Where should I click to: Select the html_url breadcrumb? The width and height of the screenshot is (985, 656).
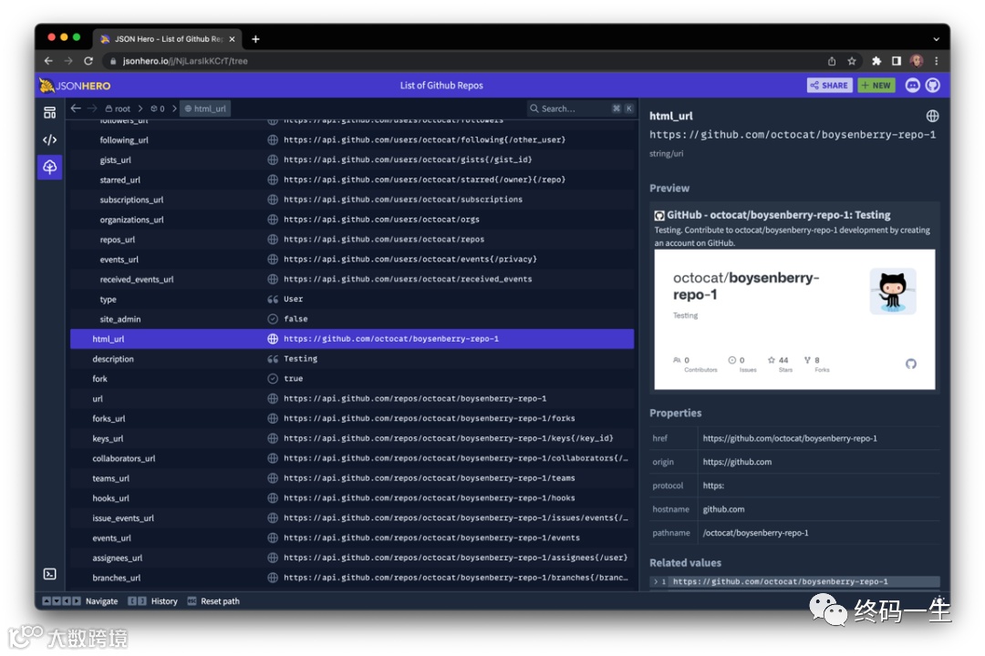coord(205,108)
